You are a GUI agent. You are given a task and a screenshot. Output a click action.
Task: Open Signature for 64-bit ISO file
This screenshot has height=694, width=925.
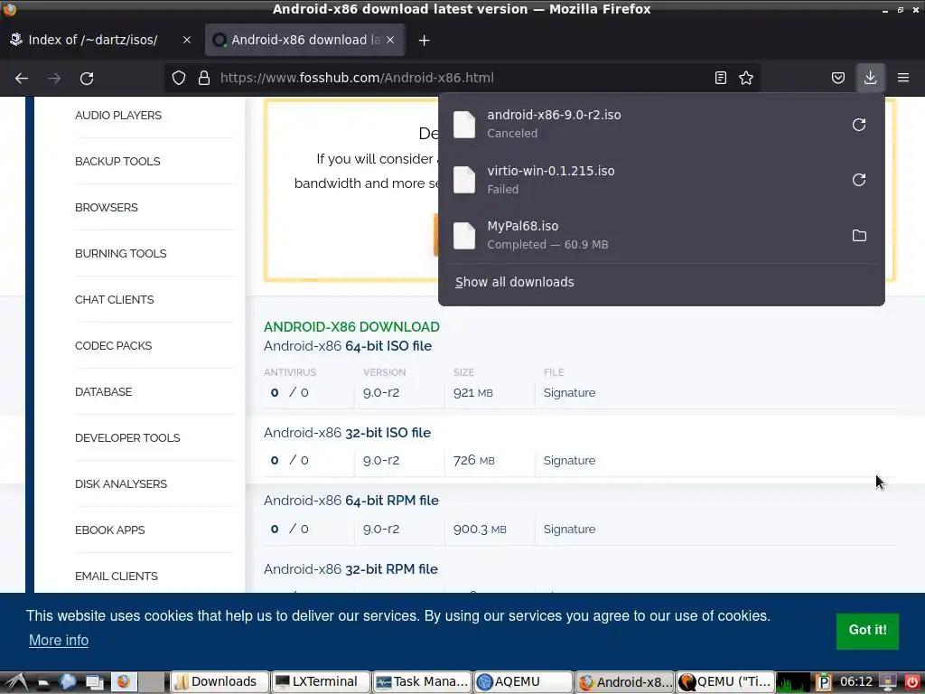click(x=569, y=392)
